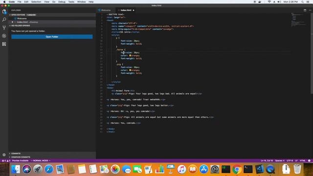Open Photos from the dock
Screen dimensions: 313x176
[115, 169]
